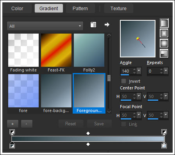Select the Linear gradient style icon
Image resolution: width=175 pixels, height=155 pixels.
164,23
